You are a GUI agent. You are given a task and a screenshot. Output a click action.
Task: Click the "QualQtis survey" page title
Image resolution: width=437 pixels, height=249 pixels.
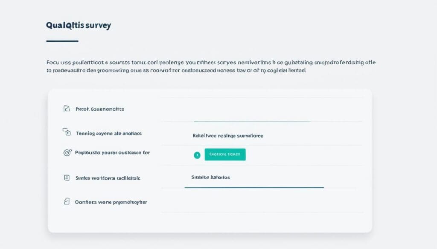(78, 26)
